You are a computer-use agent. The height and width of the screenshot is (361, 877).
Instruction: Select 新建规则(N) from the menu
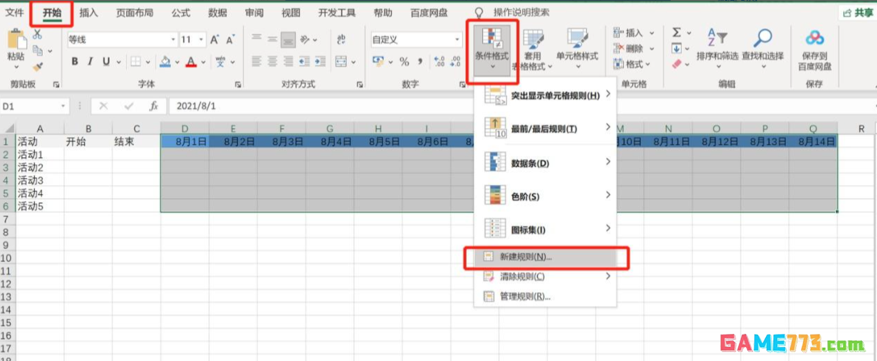click(x=526, y=257)
